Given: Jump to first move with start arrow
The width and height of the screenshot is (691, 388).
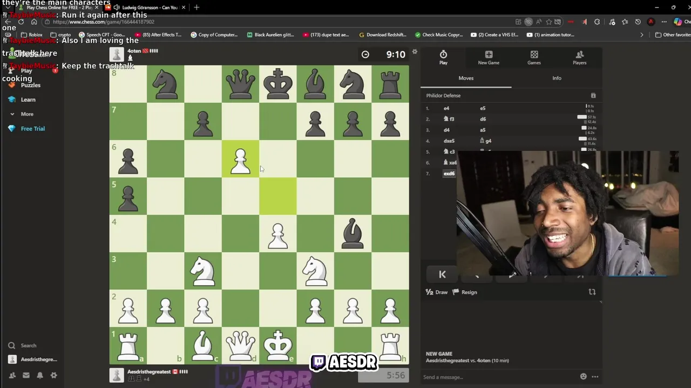Looking at the screenshot, I should [x=442, y=274].
